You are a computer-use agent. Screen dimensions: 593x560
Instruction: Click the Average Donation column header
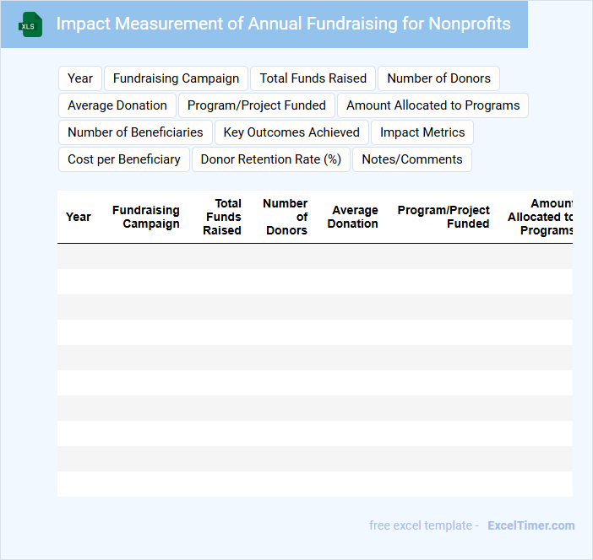click(x=353, y=217)
